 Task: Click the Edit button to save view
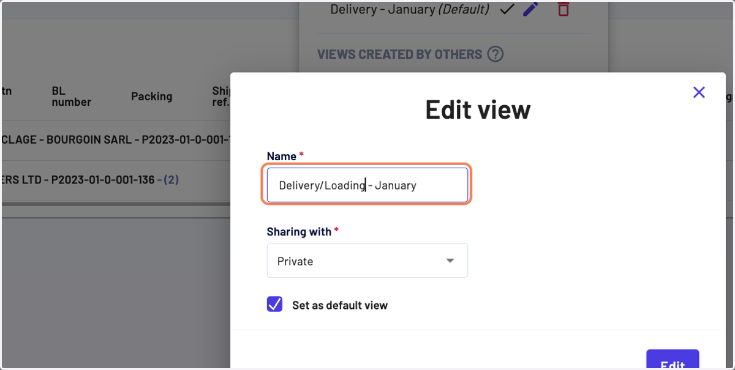[673, 360]
